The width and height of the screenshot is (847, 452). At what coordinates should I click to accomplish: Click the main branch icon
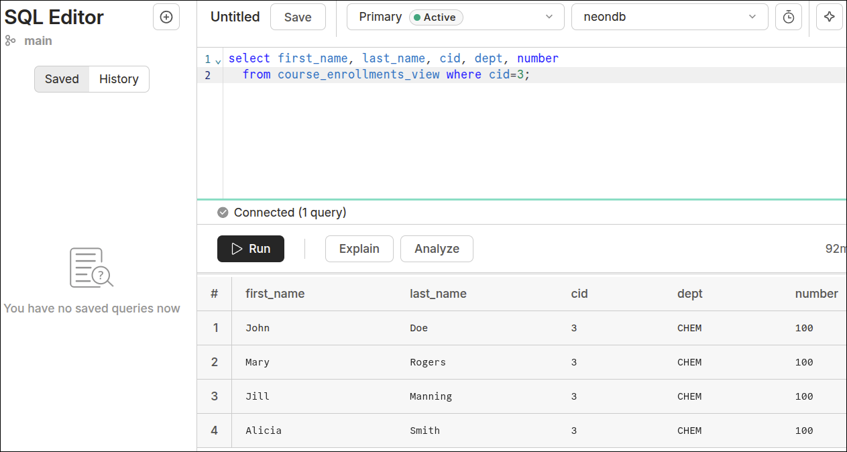(10, 41)
